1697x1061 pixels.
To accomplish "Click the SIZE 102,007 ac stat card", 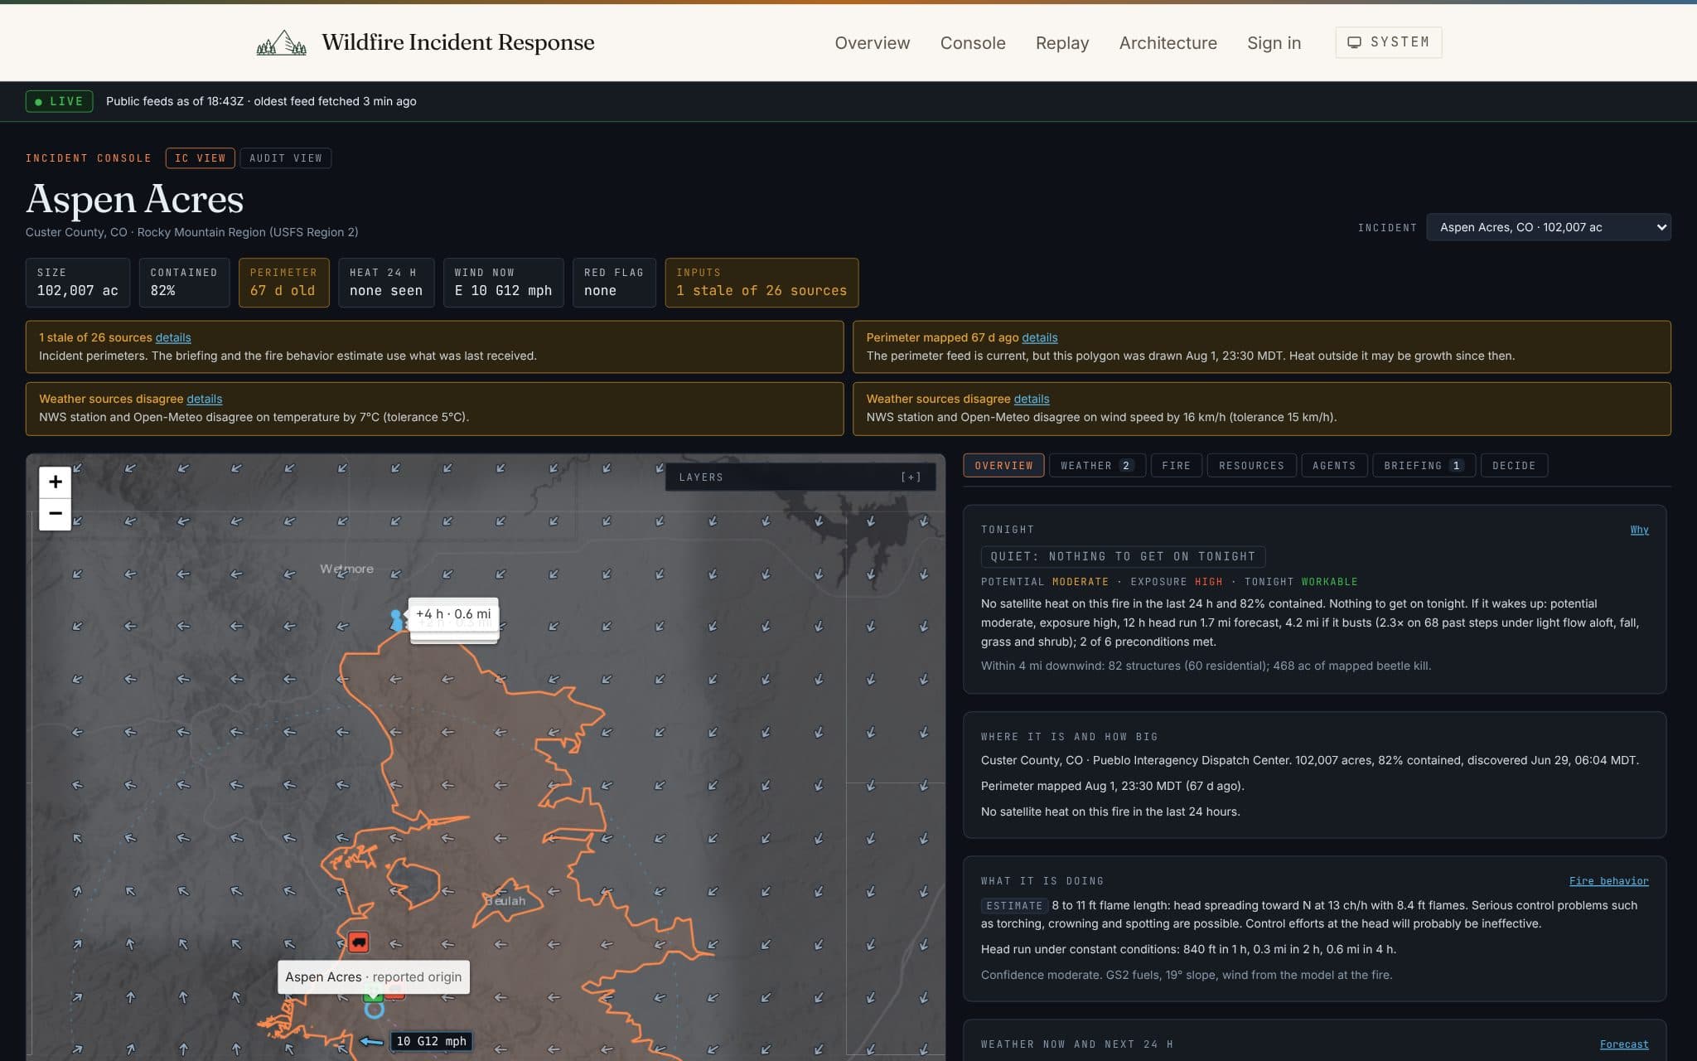I will click(x=78, y=283).
